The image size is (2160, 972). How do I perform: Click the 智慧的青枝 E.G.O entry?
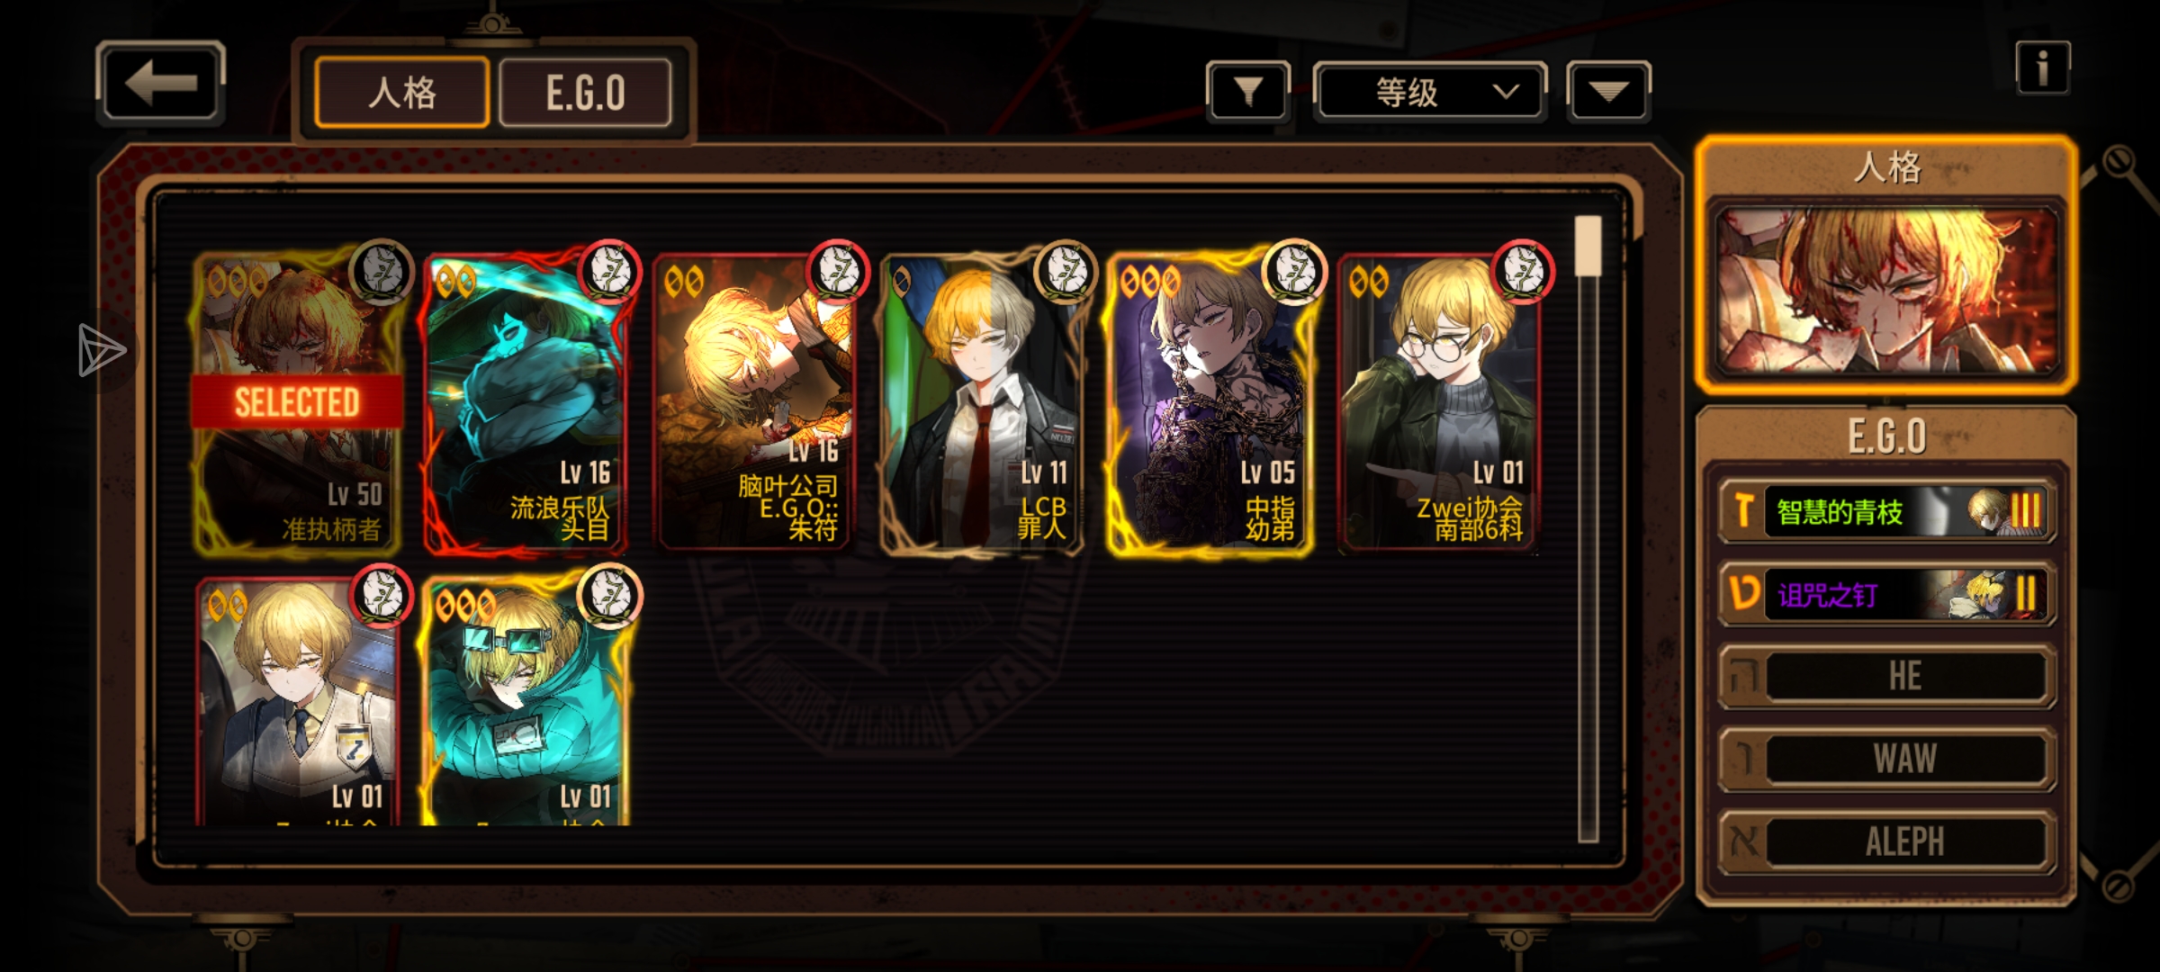1888,511
